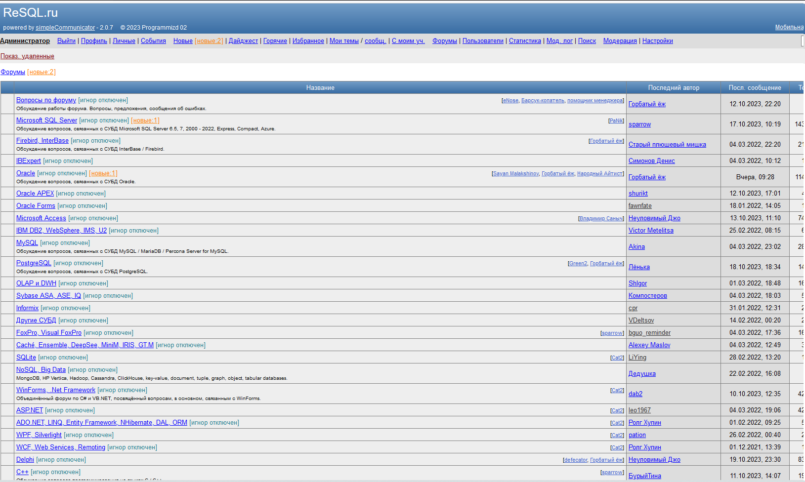Open Профиль in the top navigation
This screenshot has height=482, width=805.
coord(94,41)
